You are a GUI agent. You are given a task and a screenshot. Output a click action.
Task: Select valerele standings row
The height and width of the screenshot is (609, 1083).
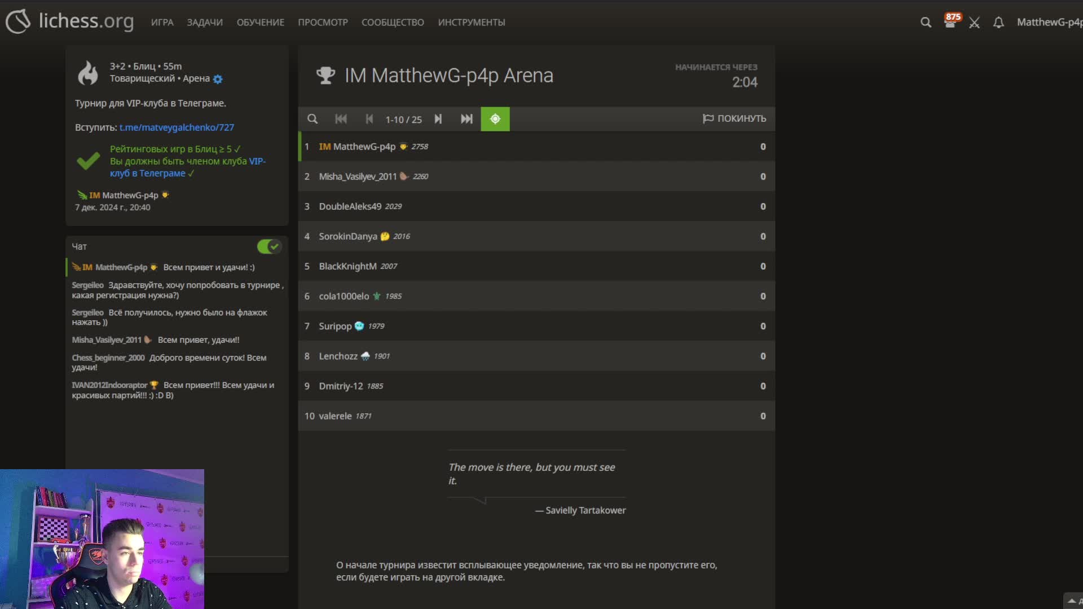[x=536, y=416]
